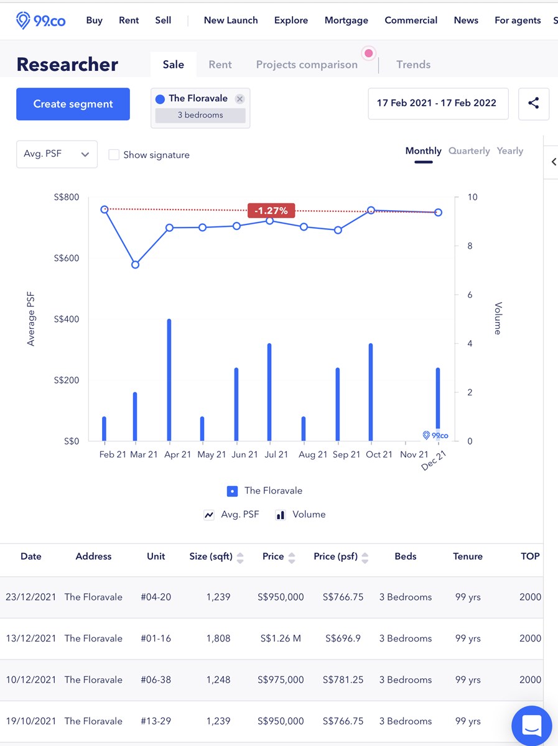
Task: Click the Tenure column header
Action: click(x=468, y=556)
